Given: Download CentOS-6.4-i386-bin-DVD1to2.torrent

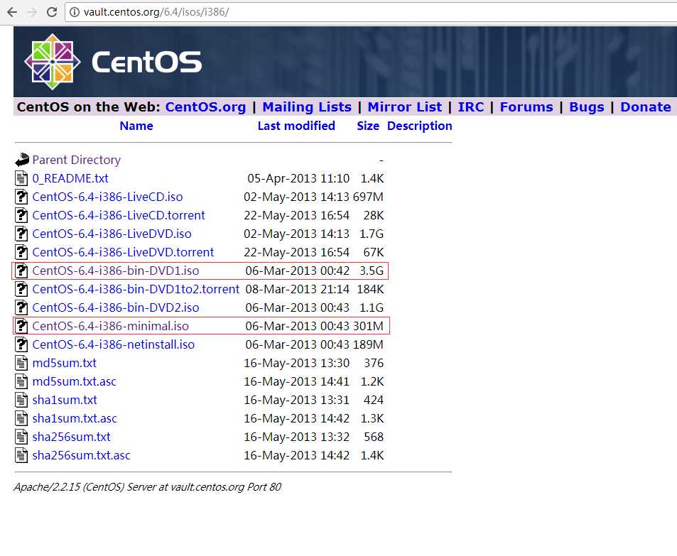Looking at the screenshot, I should point(136,289).
